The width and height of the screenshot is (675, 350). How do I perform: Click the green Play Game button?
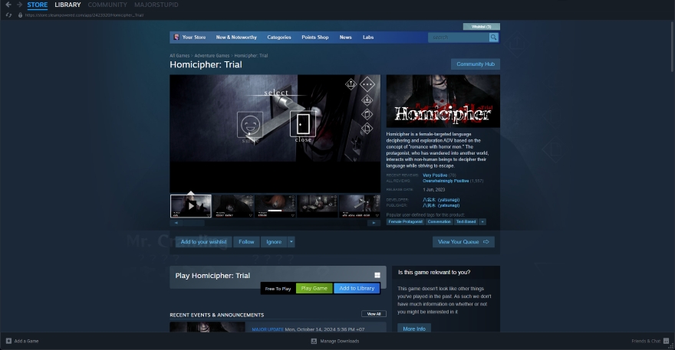(x=314, y=289)
